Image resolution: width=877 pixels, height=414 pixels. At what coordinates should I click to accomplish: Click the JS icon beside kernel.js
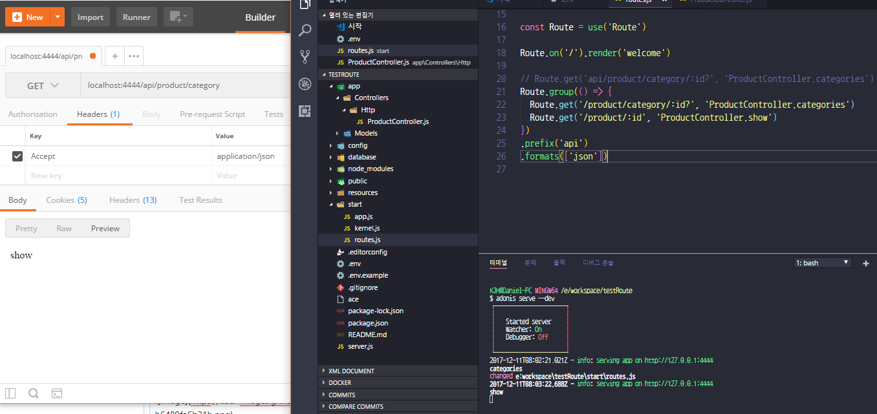(347, 228)
